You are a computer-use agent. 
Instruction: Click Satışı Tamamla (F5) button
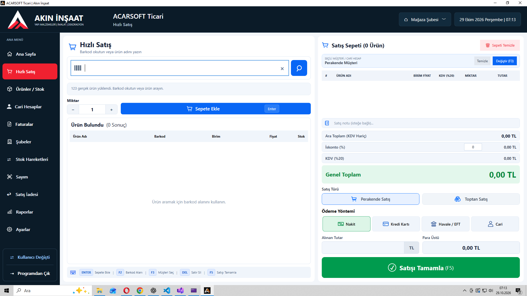[x=421, y=267]
